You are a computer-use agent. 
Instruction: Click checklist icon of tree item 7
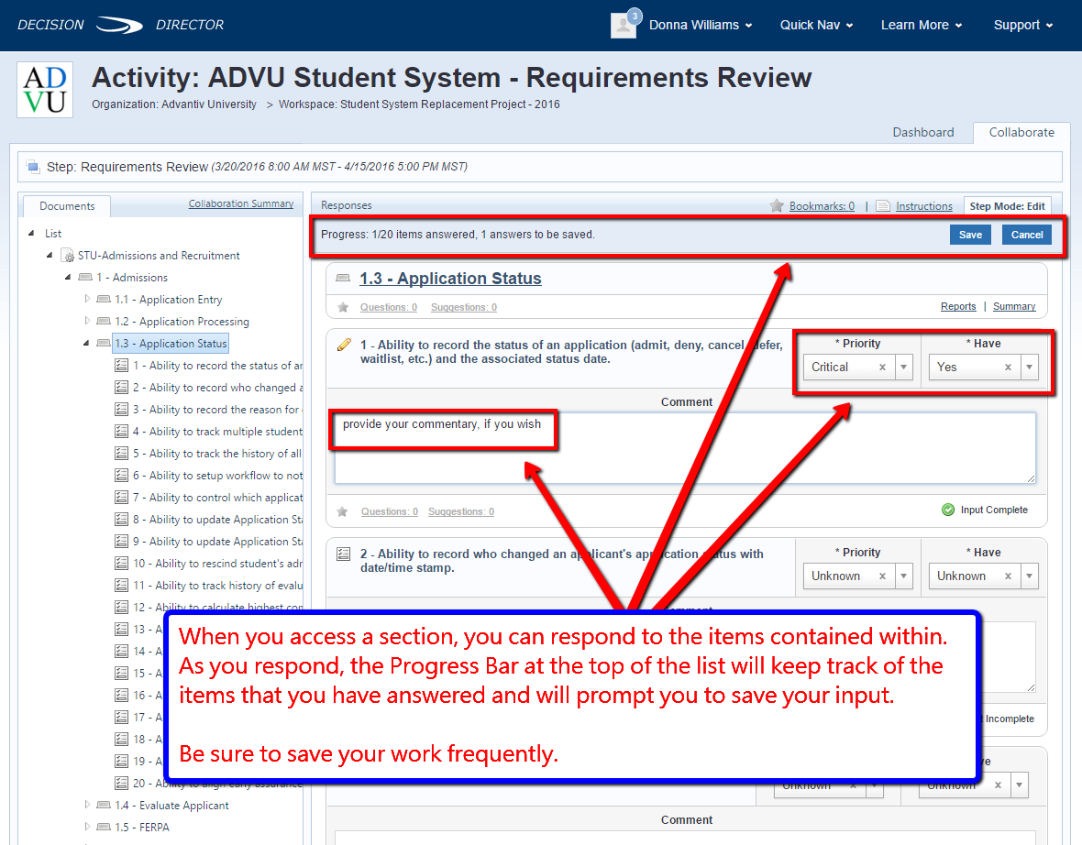[x=121, y=497]
